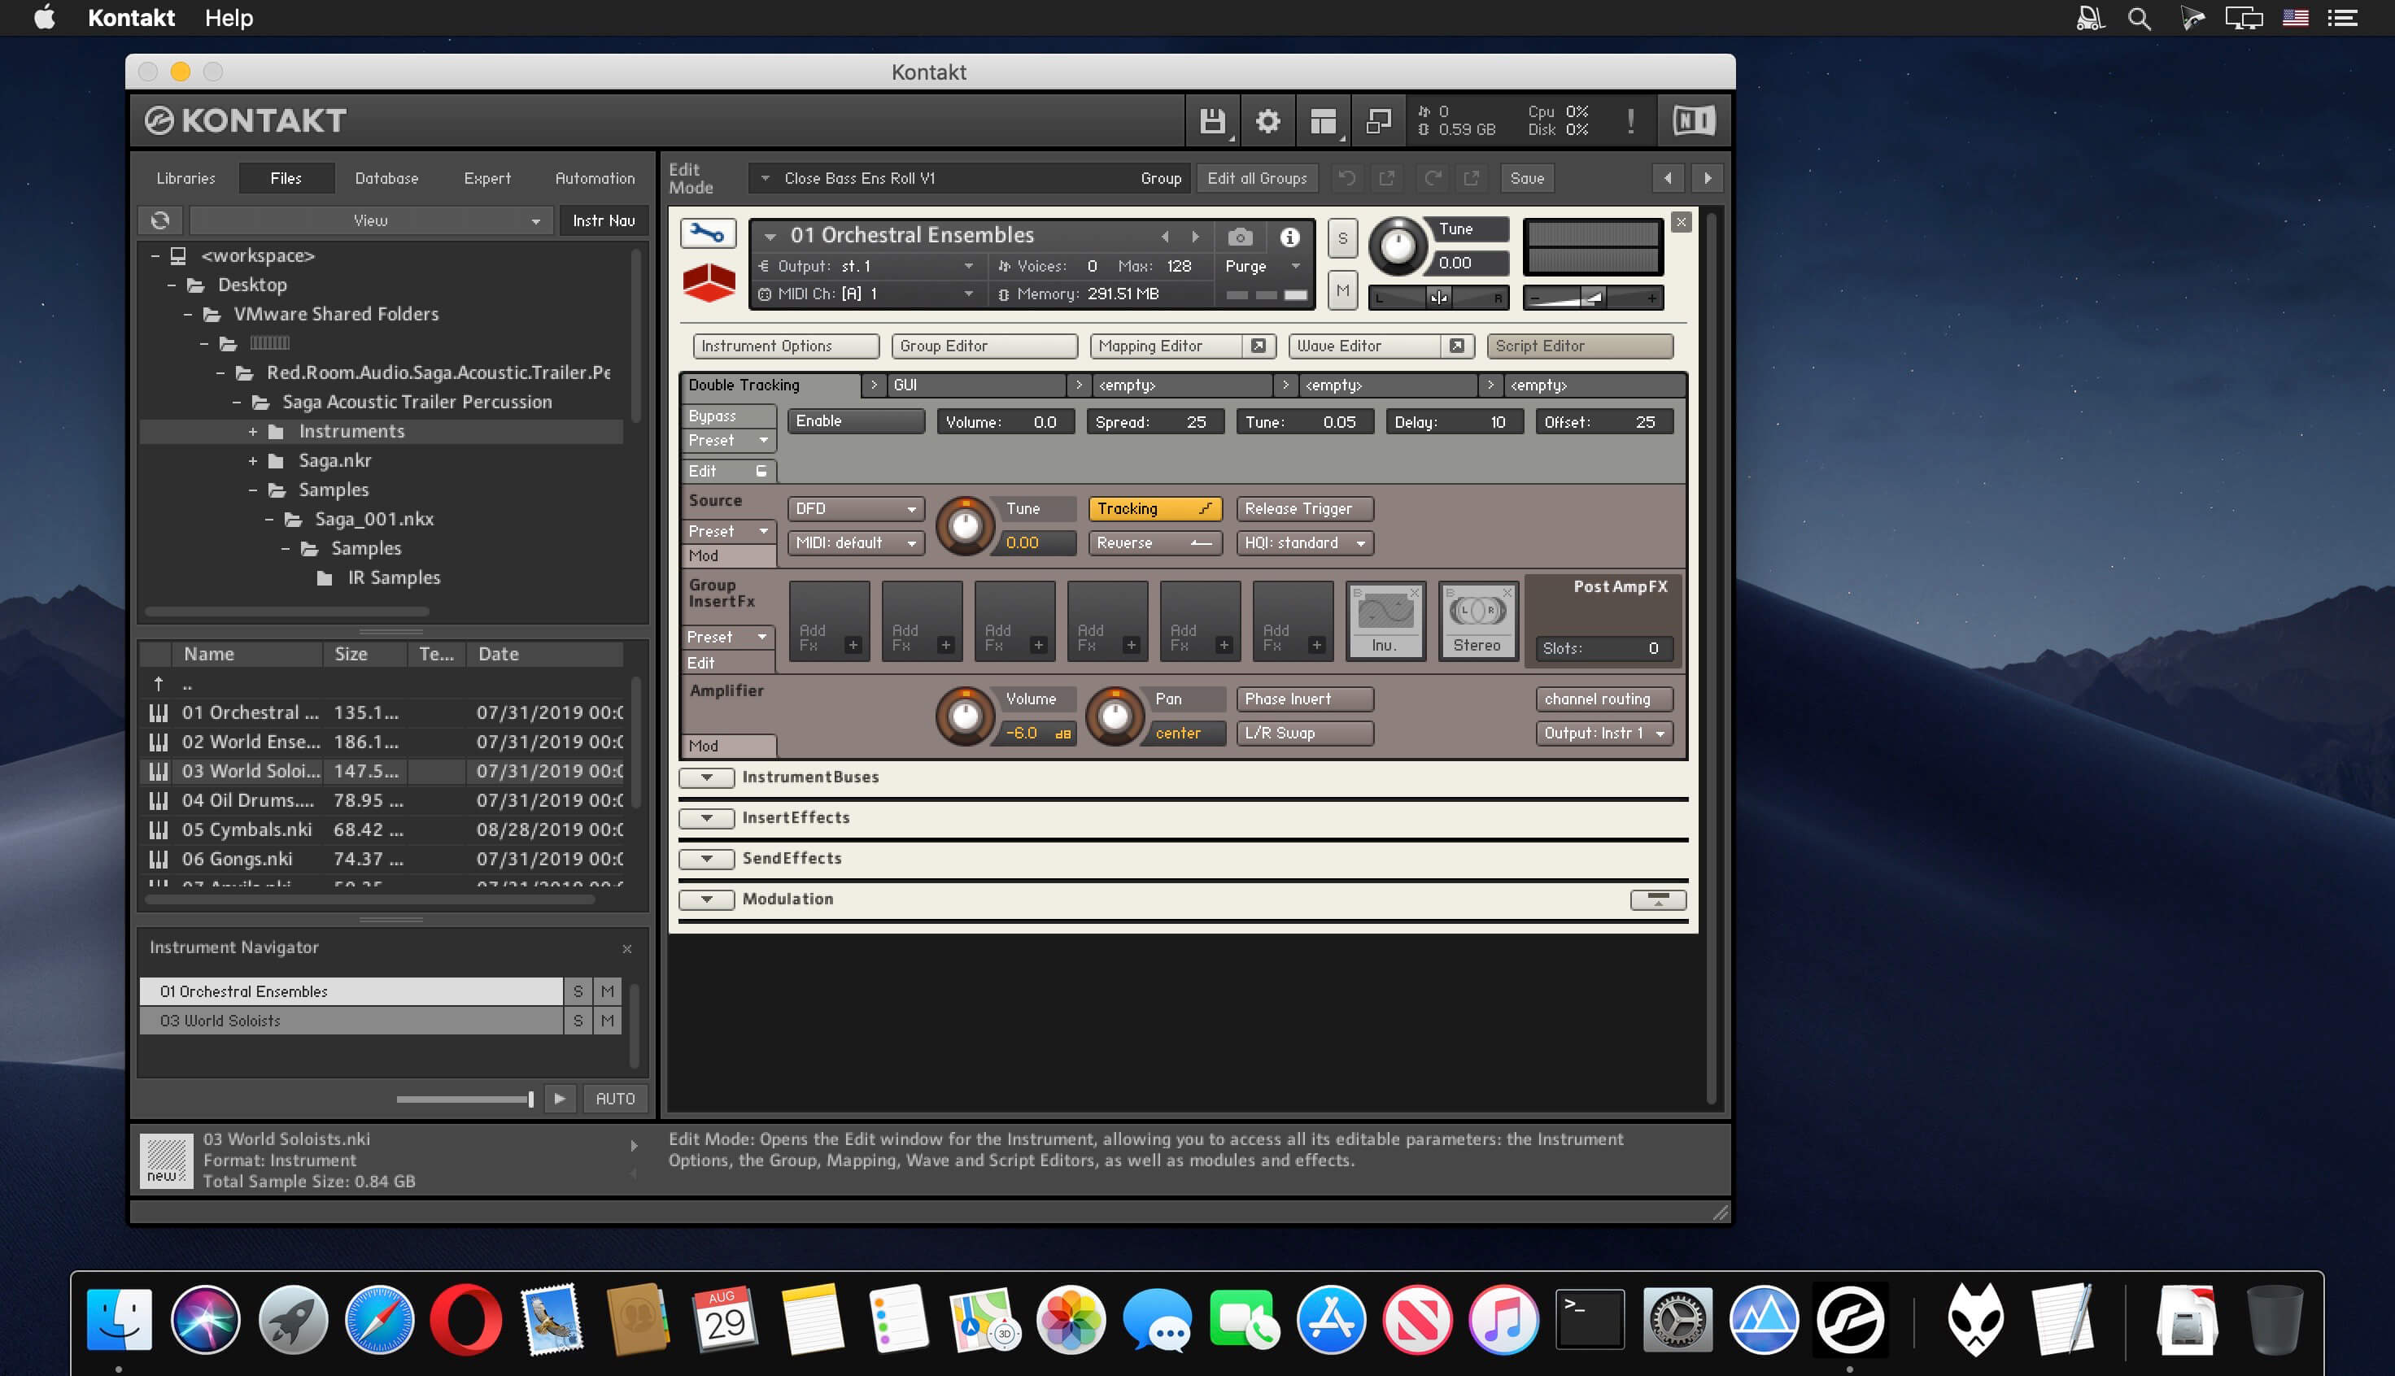Screen dimensions: 2395x1376
Task: Mute 03 World Soloists in navigator
Action: [x=608, y=1021]
